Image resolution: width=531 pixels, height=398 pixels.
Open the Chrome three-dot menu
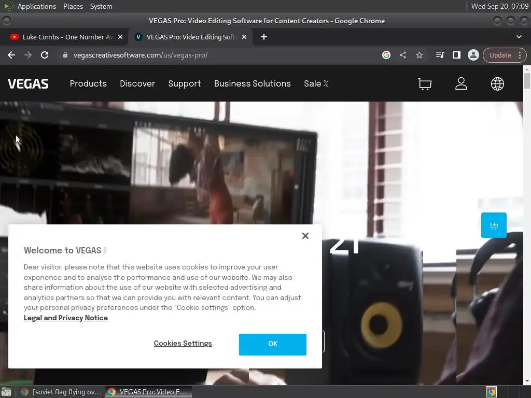[x=520, y=55]
